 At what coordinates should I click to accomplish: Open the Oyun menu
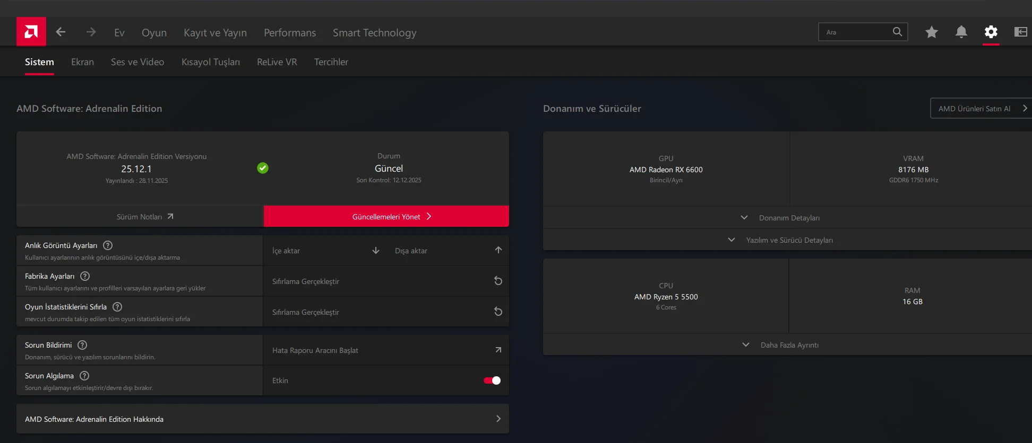tap(154, 33)
